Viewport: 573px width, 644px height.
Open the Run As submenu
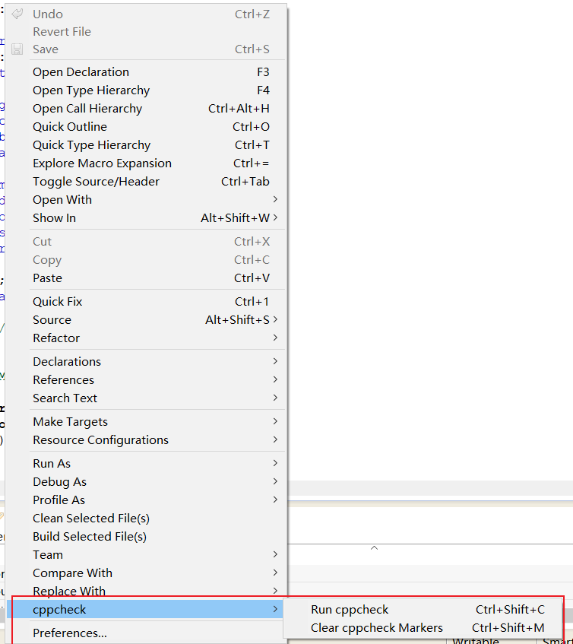click(x=146, y=463)
